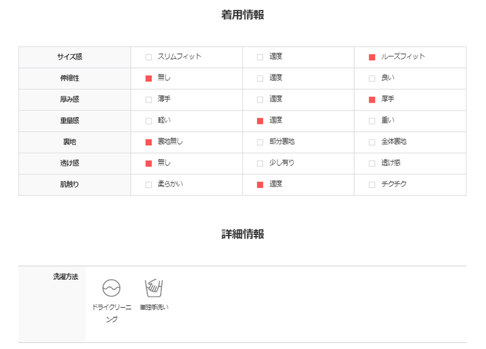Check the 少し有り checkbox
486x349 pixels.
click(x=260, y=163)
